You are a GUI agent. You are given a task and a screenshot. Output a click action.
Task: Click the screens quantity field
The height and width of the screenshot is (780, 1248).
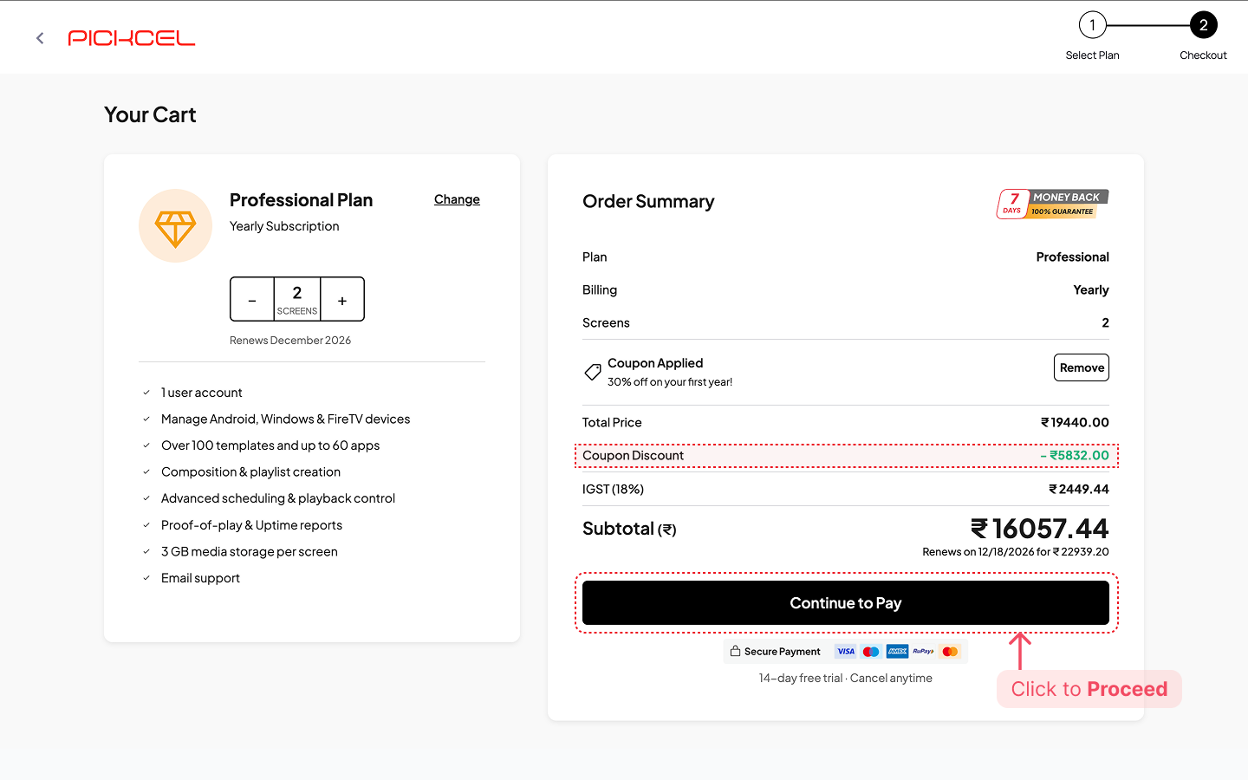point(297,299)
